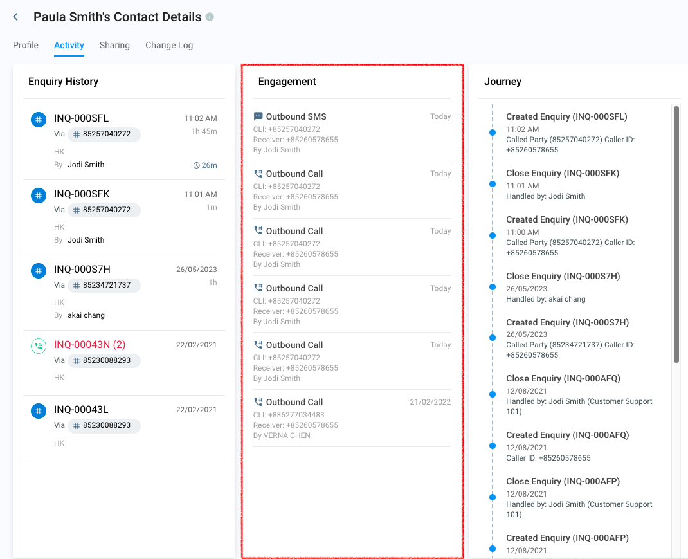The image size is (688, 559).
Task: Click the Enquiry History panel heading
Action: coord(63,82)
